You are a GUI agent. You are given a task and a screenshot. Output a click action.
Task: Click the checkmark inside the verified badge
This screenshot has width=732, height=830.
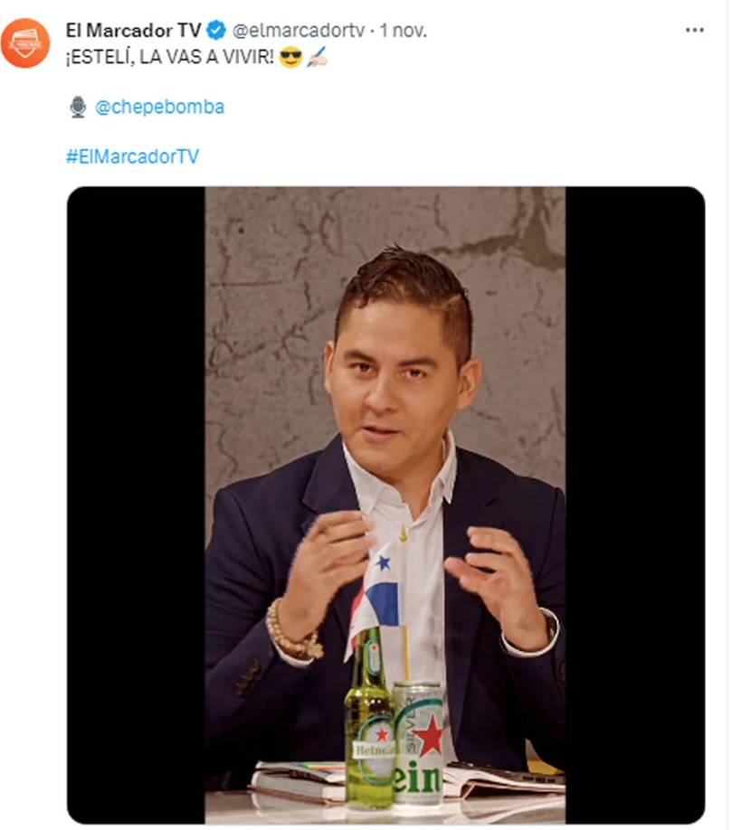coord(216,27)
